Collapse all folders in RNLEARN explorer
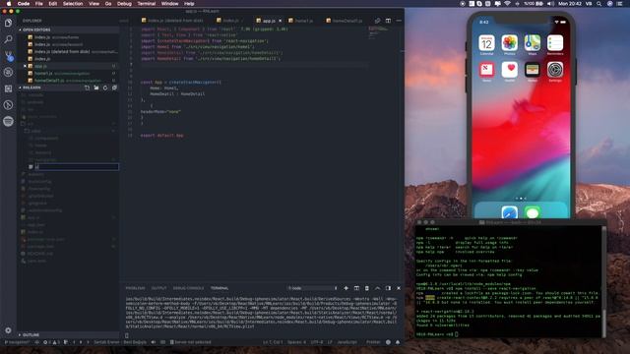630x354 pixels. coord(114,88)
